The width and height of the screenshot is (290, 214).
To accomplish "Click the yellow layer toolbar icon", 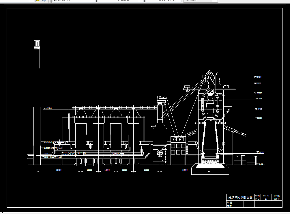I will [37, 1].
